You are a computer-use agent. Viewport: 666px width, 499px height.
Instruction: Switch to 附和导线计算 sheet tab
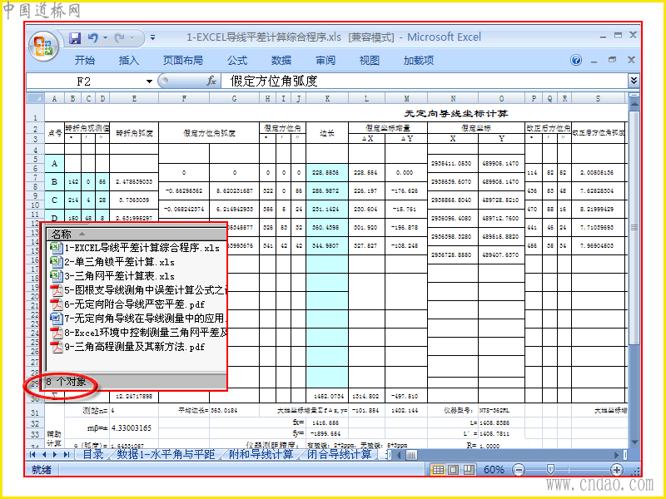click(x=261, y=454)
